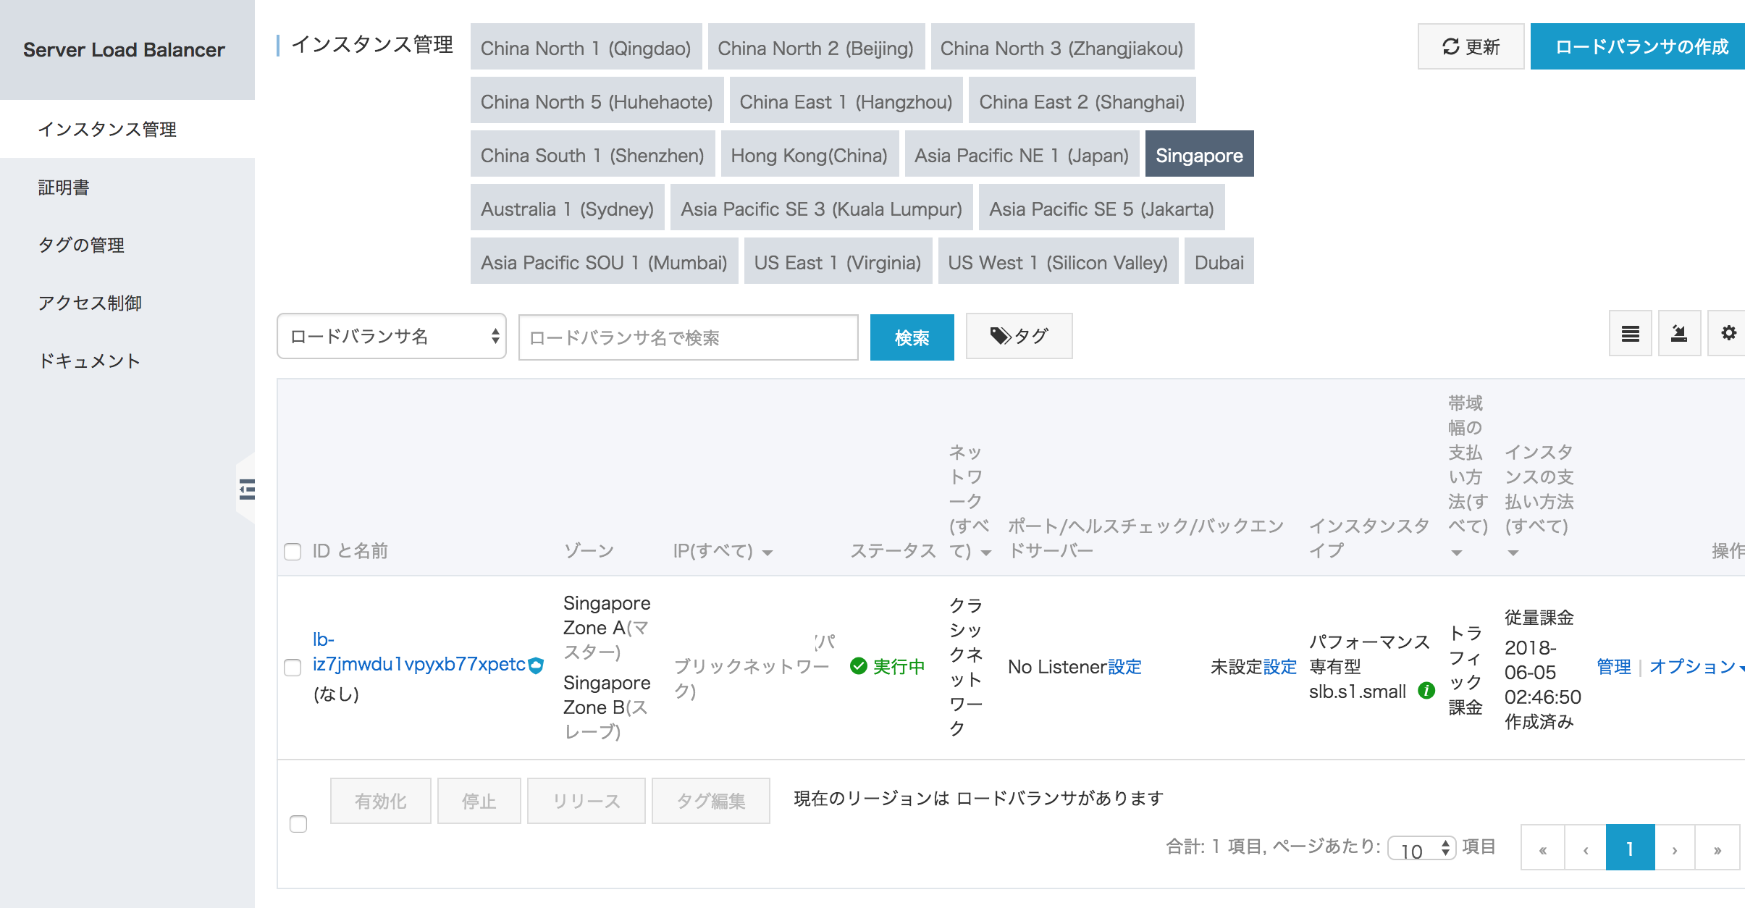Image resolution: width=1745 pixels, height=908 pixels.
Task: Switch to Dubai region
Action: coord(1219,262)
